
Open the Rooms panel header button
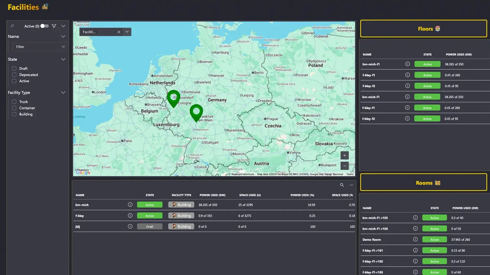424,183
